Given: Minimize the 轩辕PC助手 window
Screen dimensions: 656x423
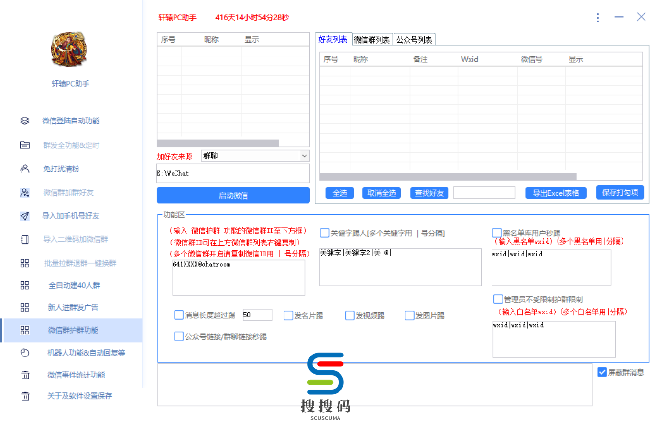Looking at the screenshot, I should [x=619, y=17].
